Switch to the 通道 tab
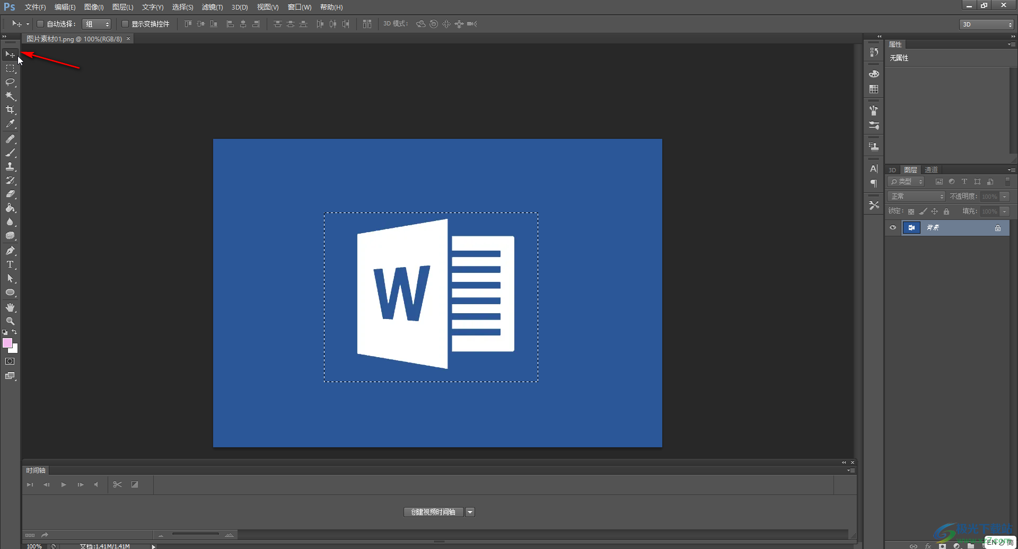Viewport: 1018px width, 549px height. tap(931, 170)
